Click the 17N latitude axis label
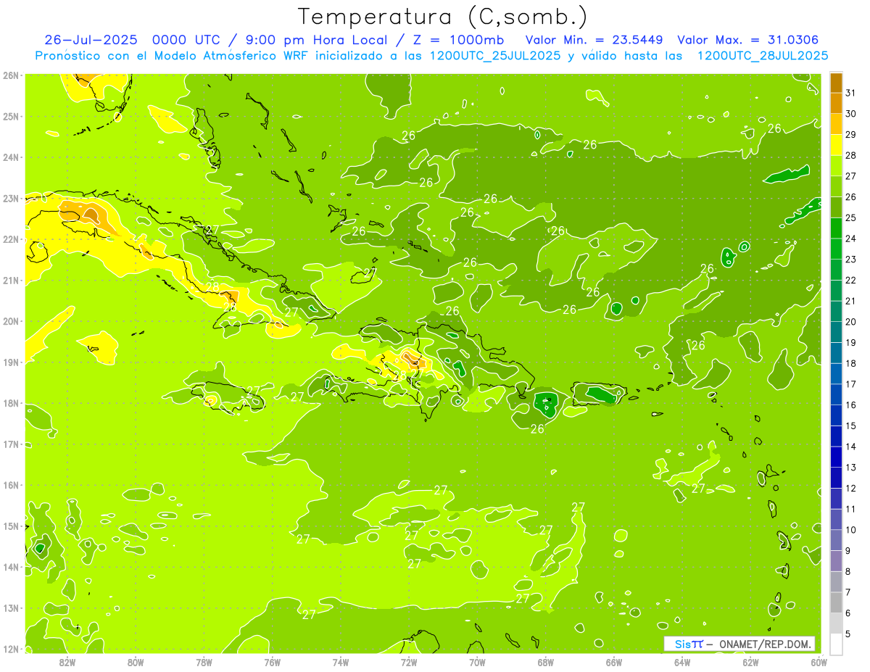The width and height of the screenshot is (870, 672). (x=10, y=444)
